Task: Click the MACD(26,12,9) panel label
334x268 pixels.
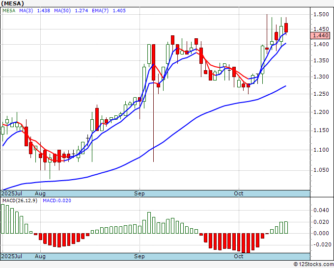Action: click(20, 201)
